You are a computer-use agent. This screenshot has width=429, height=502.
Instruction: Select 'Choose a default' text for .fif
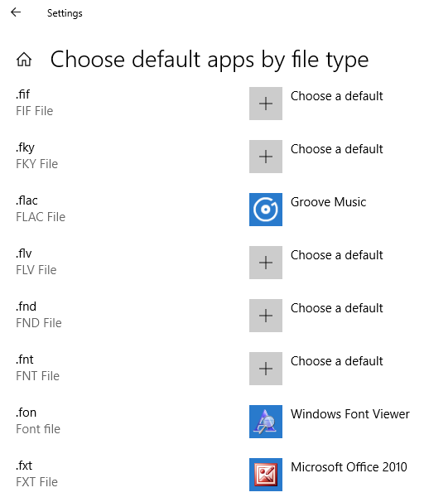[336, 96]
